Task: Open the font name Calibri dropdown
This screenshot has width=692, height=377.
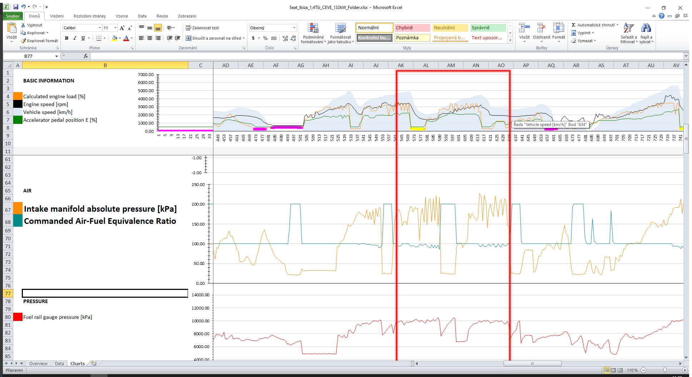Action: coord(100,28)
